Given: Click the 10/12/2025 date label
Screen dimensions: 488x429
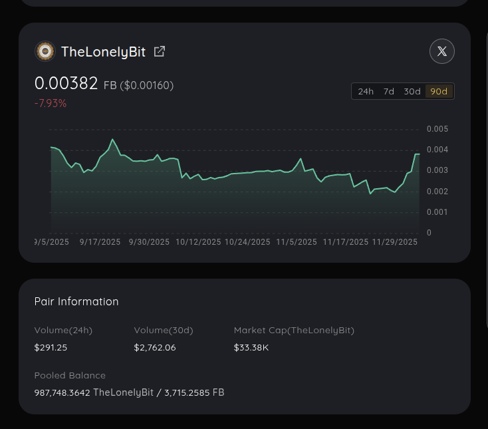Looking at the screenshot, I should click(x=198, y=242).
